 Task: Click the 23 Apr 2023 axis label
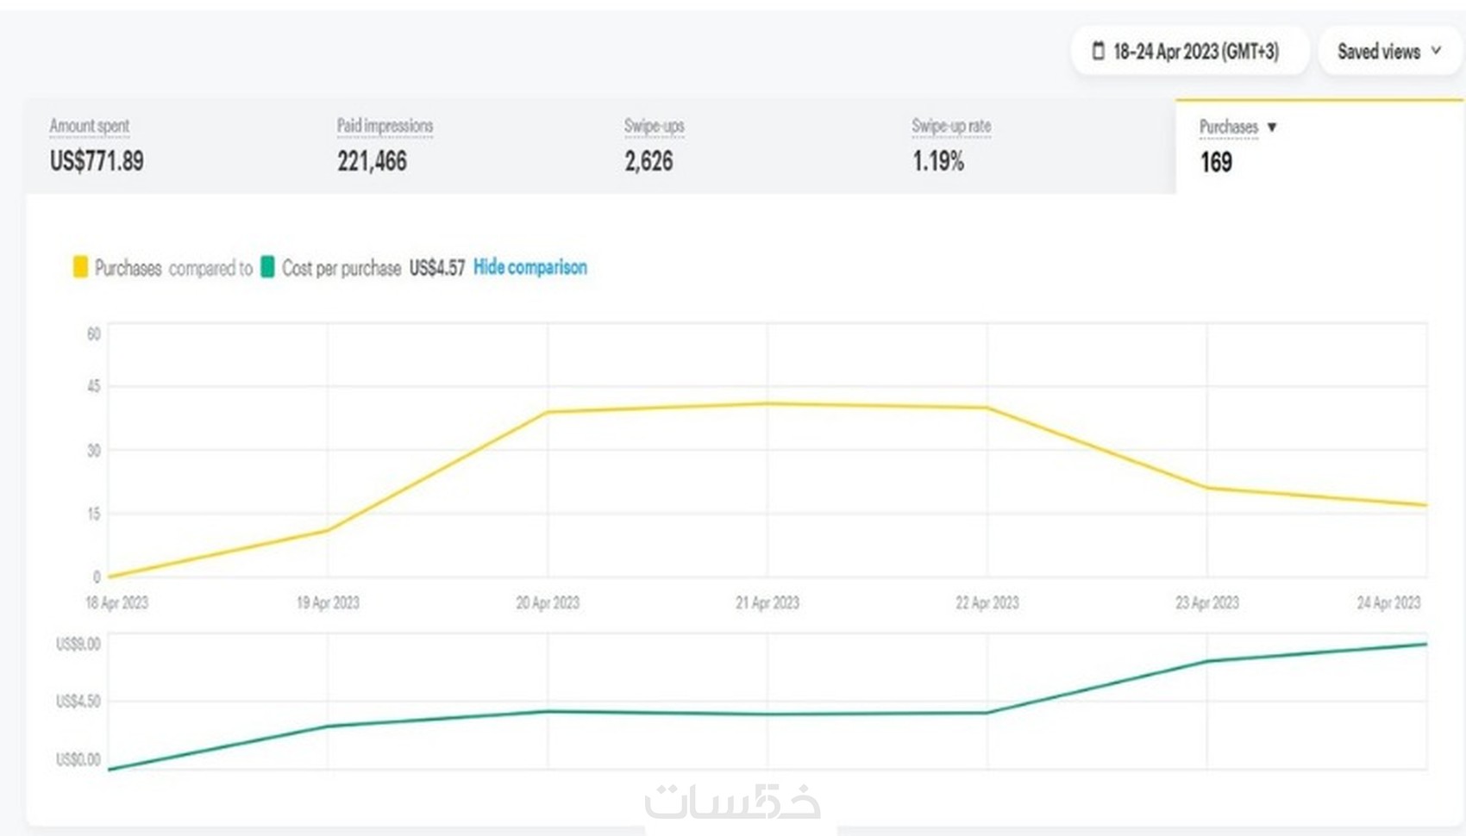1206,602
